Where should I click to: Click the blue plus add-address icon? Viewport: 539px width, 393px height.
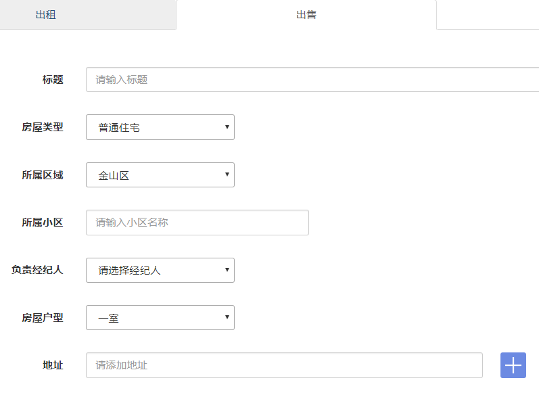513,365
